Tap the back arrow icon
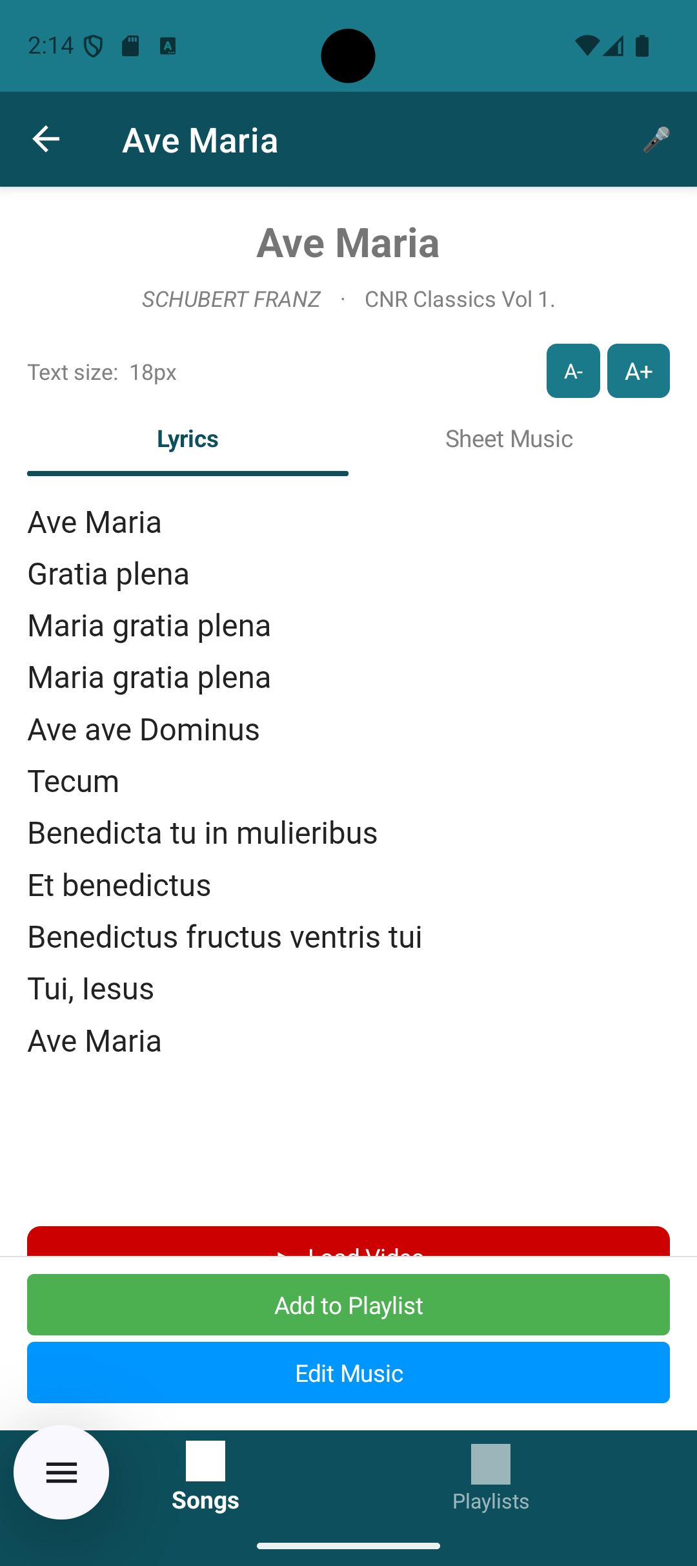Viewport: 697px width, 1566px height. tap(46, 139)
